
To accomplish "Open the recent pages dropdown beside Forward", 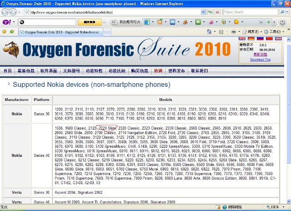I will click(x=19, y=12).
